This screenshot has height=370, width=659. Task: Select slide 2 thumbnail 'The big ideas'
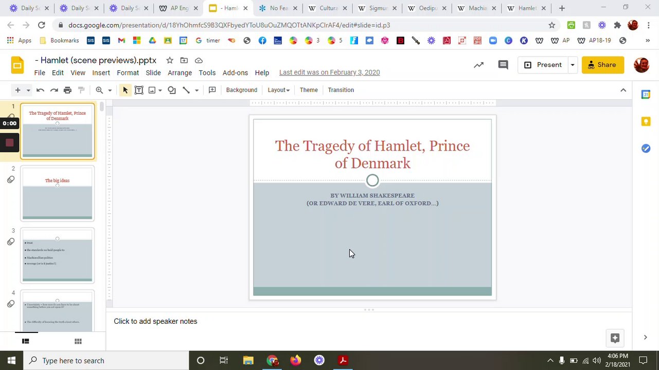tap(57, 194)
